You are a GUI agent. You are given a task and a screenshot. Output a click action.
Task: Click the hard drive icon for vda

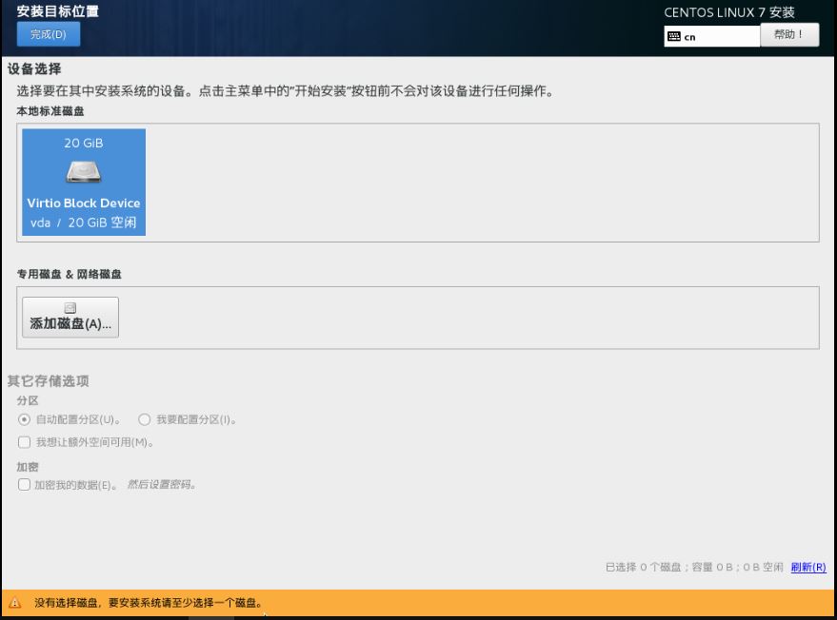84,172
